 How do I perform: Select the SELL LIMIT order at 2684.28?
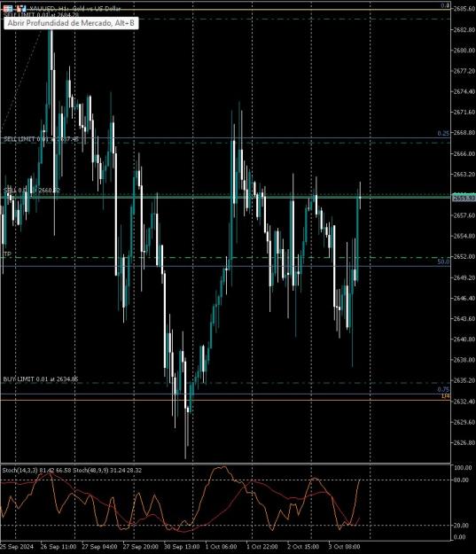click(41, 15)
